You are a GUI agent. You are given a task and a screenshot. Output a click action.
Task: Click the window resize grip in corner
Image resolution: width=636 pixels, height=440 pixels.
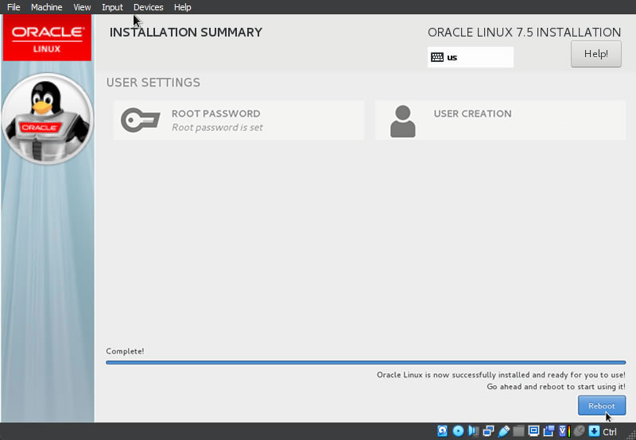(x=630, y=434)
